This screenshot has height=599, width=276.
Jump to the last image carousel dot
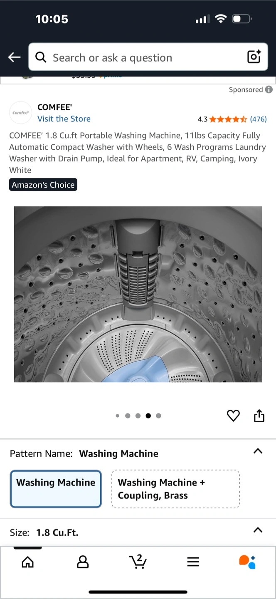(158, 416)
